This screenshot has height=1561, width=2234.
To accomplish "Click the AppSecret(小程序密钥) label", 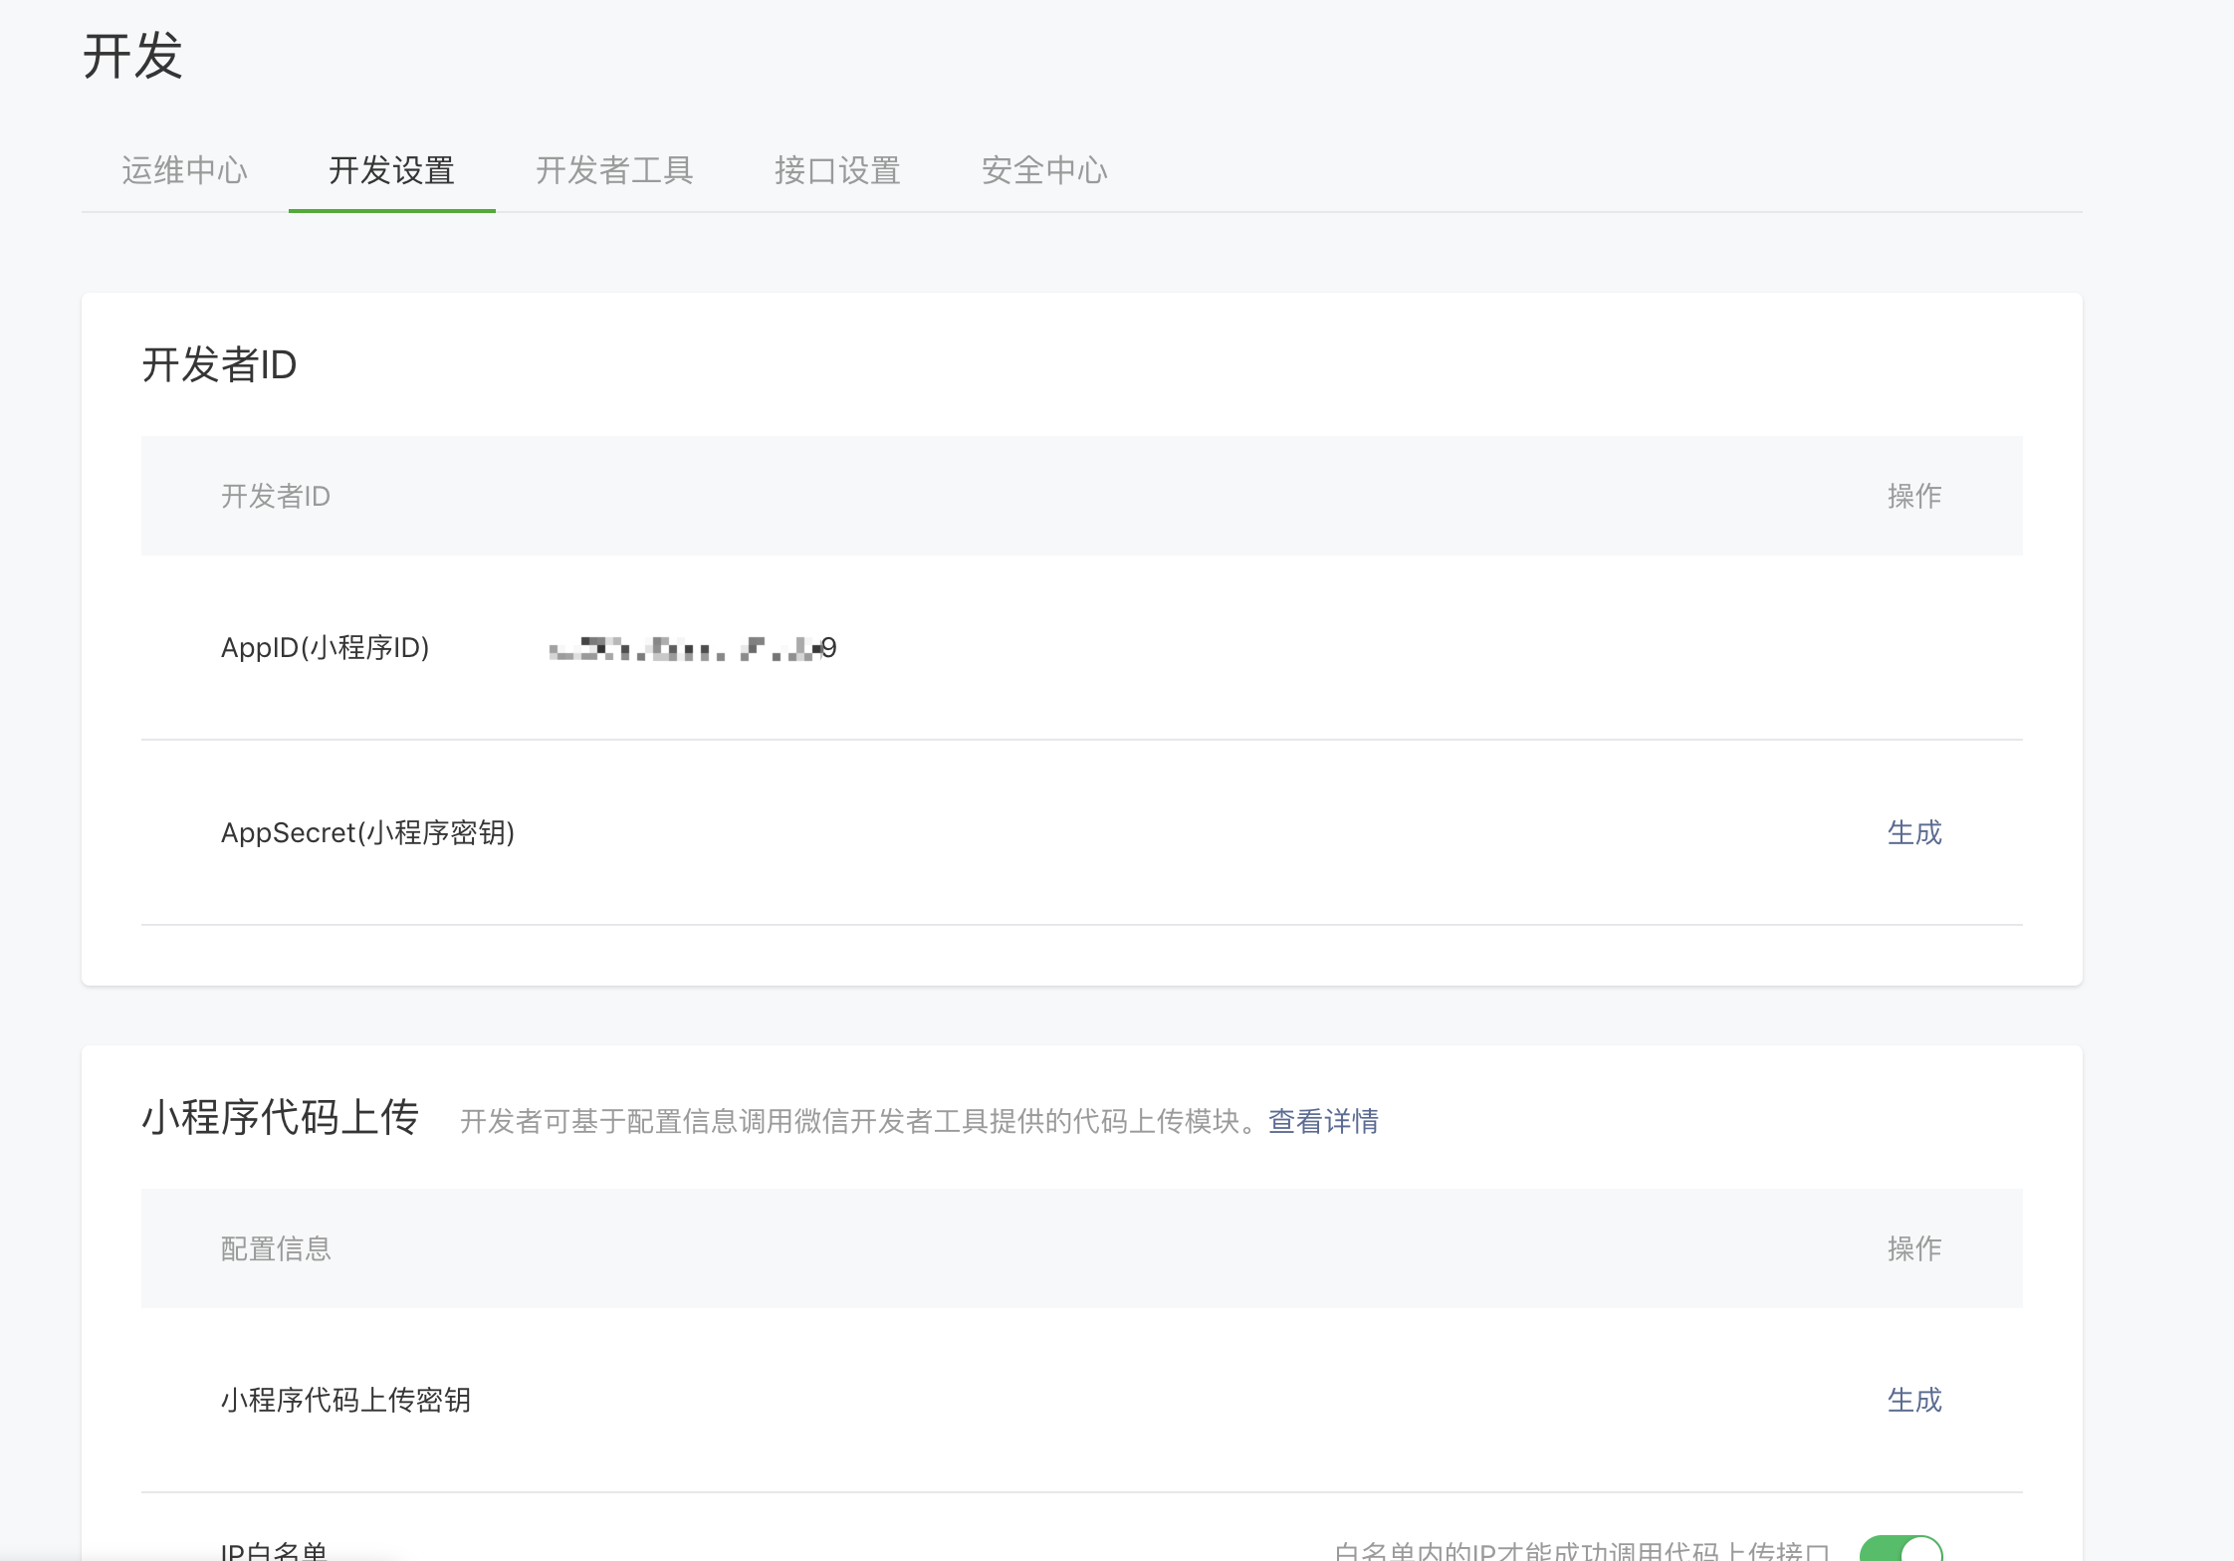I will click(x=367, y=832).
